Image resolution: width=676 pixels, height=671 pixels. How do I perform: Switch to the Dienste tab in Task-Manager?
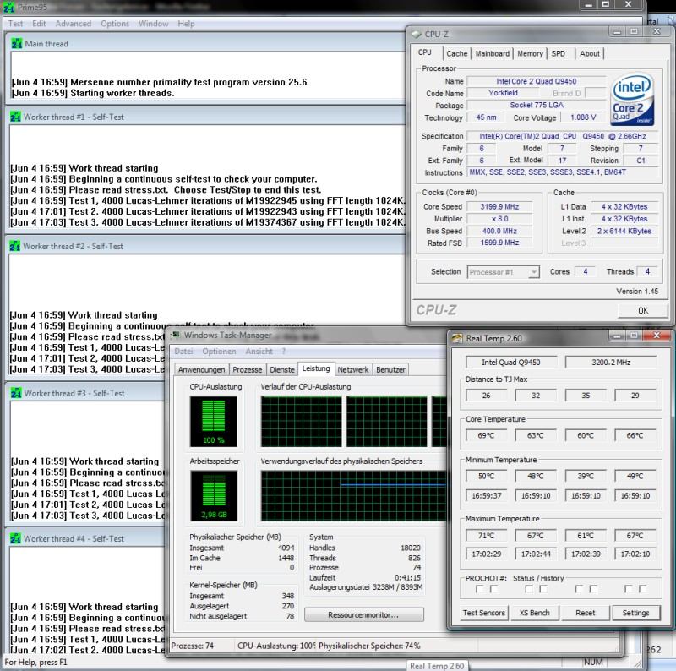click(x=282, y=370)
